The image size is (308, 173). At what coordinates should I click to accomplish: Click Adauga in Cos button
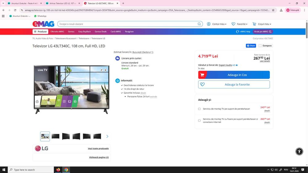(234, 75)
